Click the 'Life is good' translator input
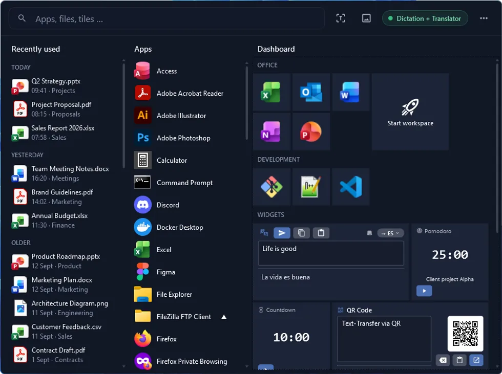This screenshot has height=374, width=502. pos(331,253)
